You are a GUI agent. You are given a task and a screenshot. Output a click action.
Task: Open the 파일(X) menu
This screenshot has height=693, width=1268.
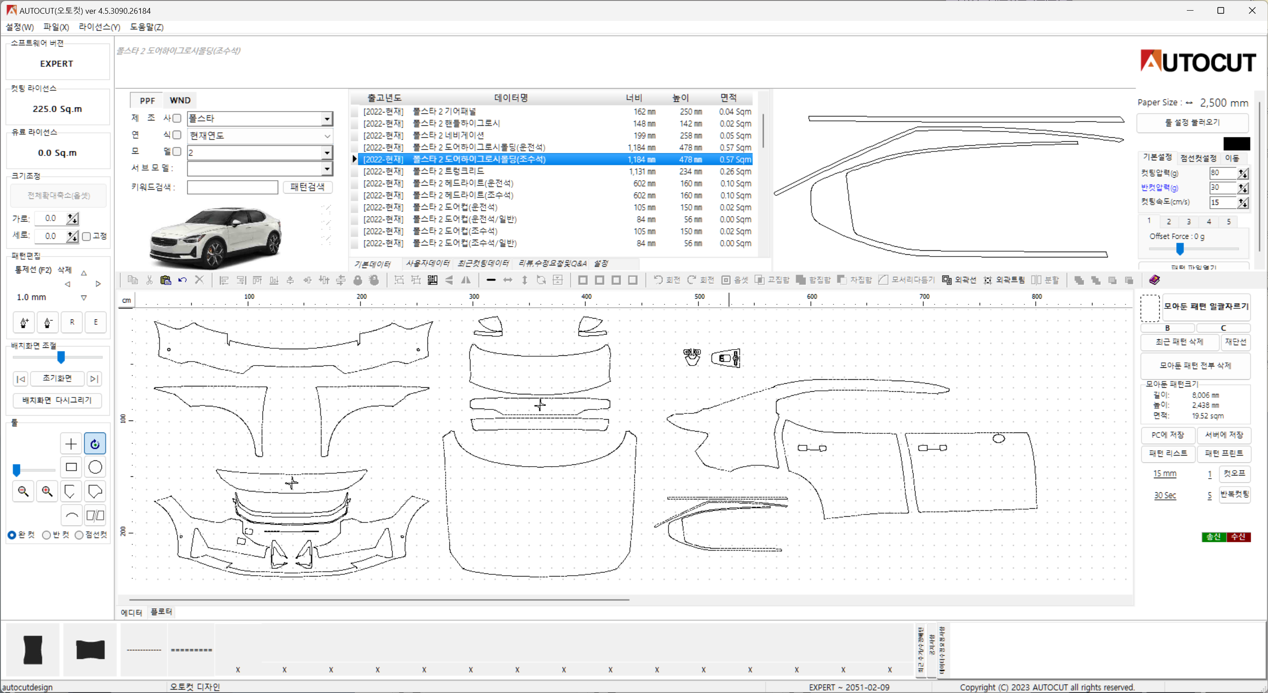click(x=56, y=27)
